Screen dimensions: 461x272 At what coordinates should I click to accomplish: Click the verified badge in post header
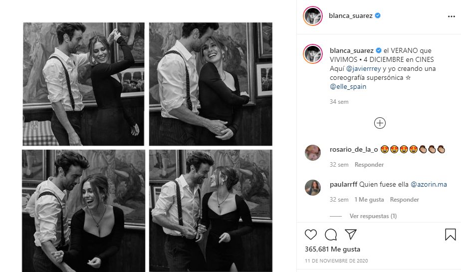tap(378, 16)
